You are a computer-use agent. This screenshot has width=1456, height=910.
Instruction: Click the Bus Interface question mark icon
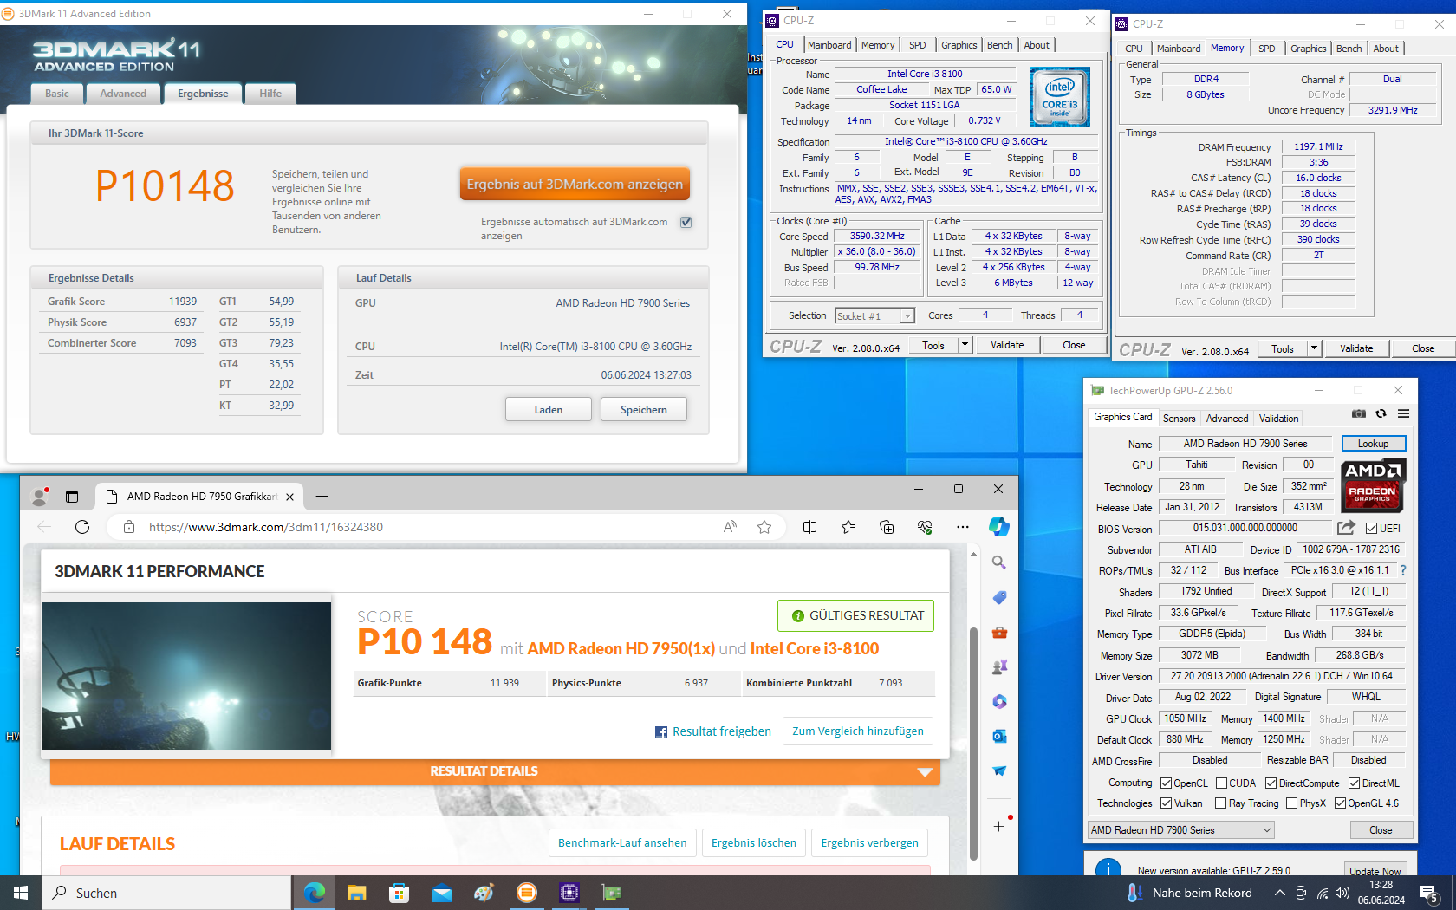(x=1403, y=570)
